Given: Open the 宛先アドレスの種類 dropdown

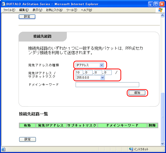Looking at the screenshot, I should pyautogui.click(x=90, y=65).
